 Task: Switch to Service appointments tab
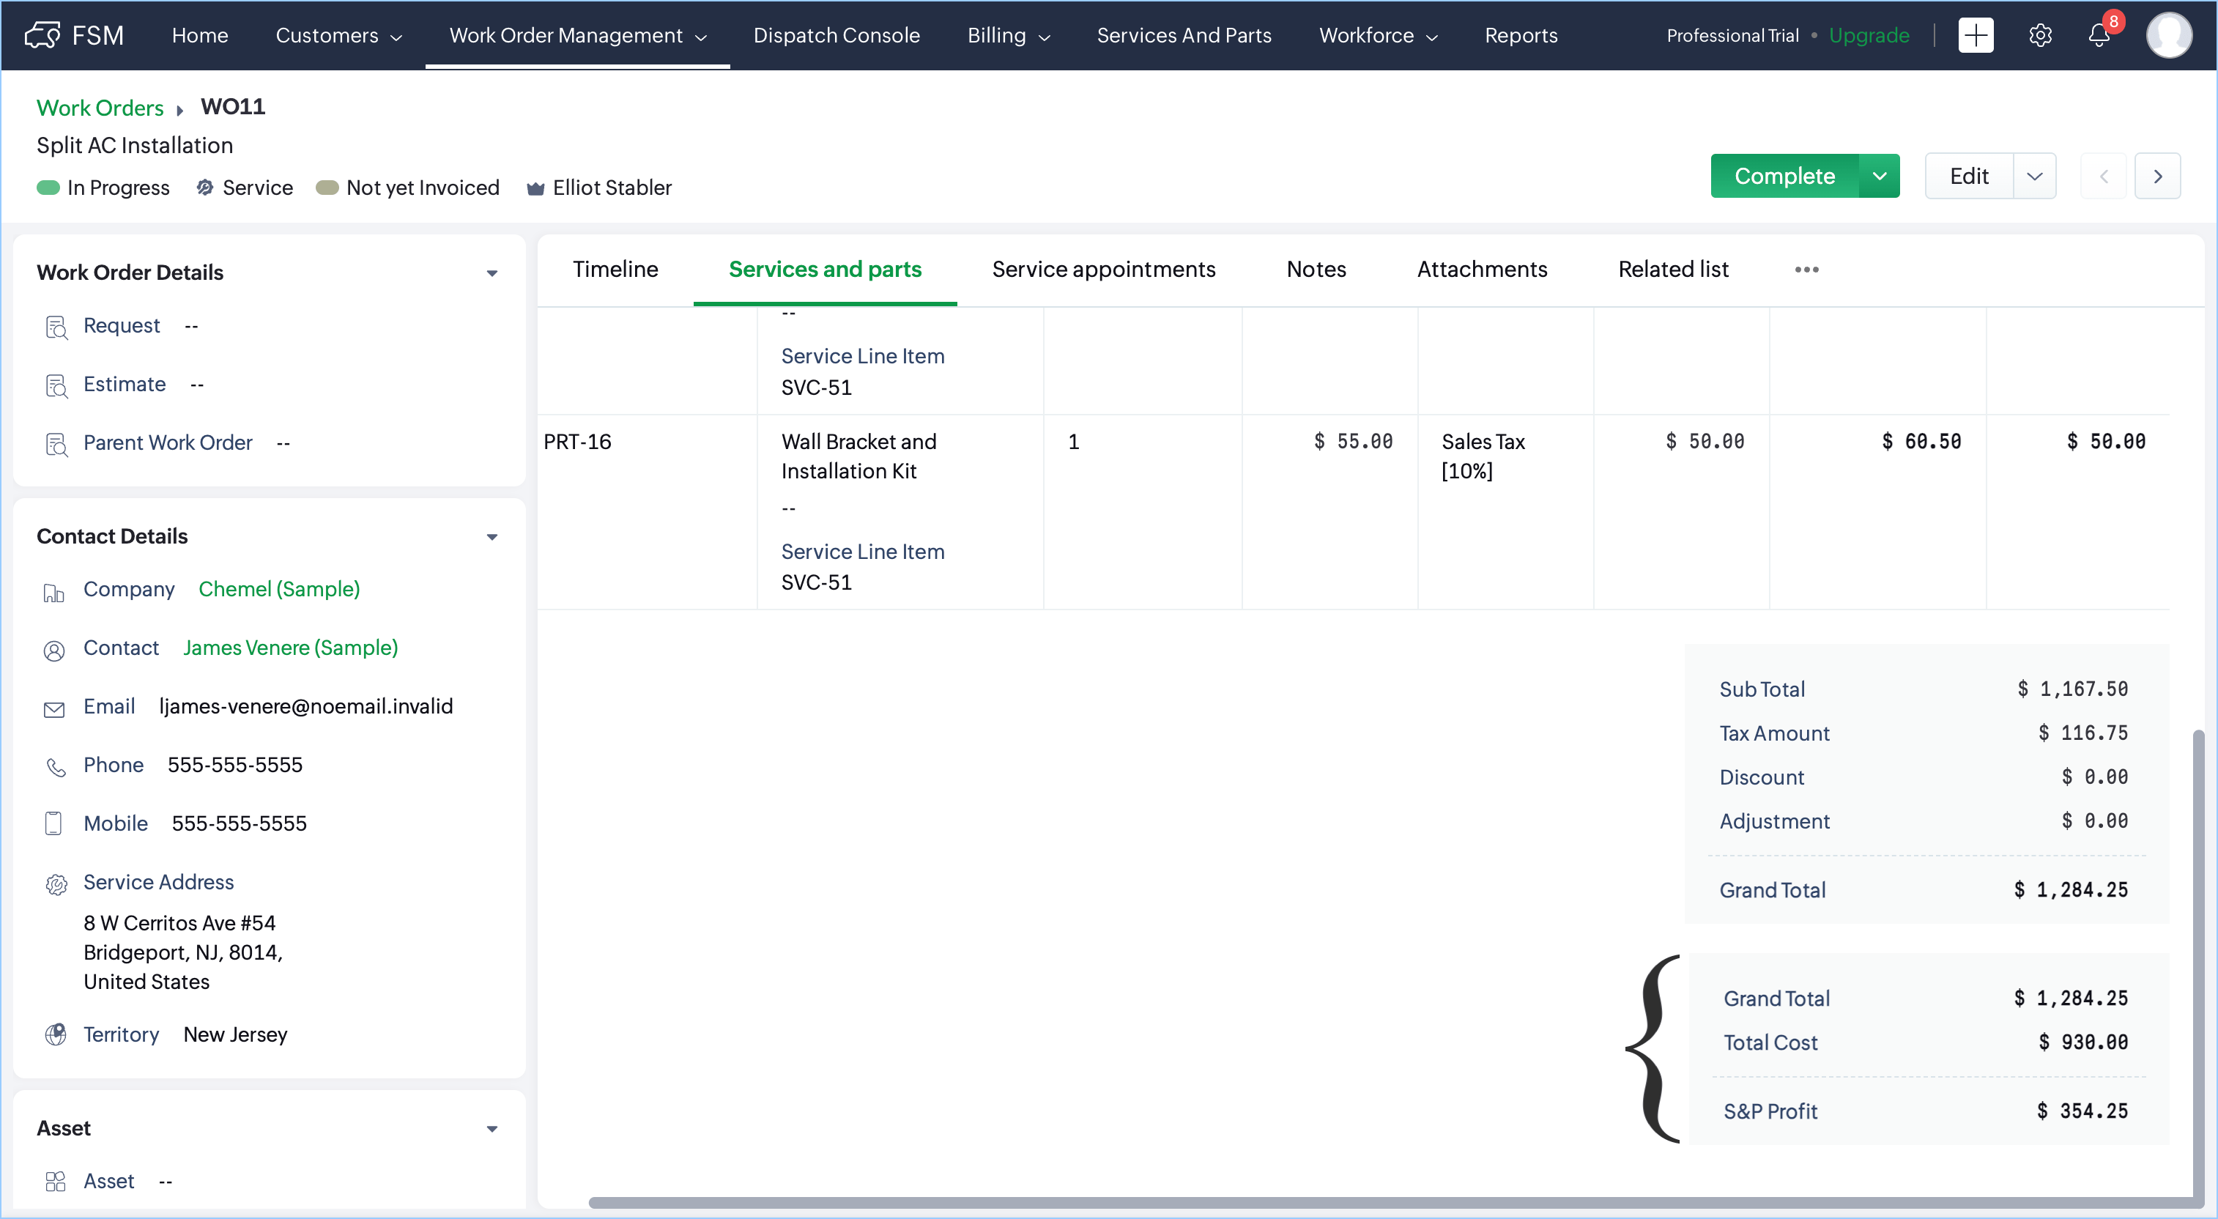1103,270
